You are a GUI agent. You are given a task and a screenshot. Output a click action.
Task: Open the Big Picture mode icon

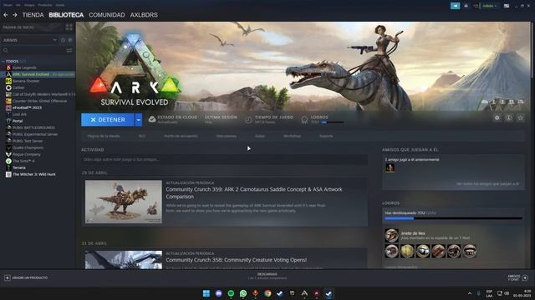pyautogui.click(x=507, y=6)
